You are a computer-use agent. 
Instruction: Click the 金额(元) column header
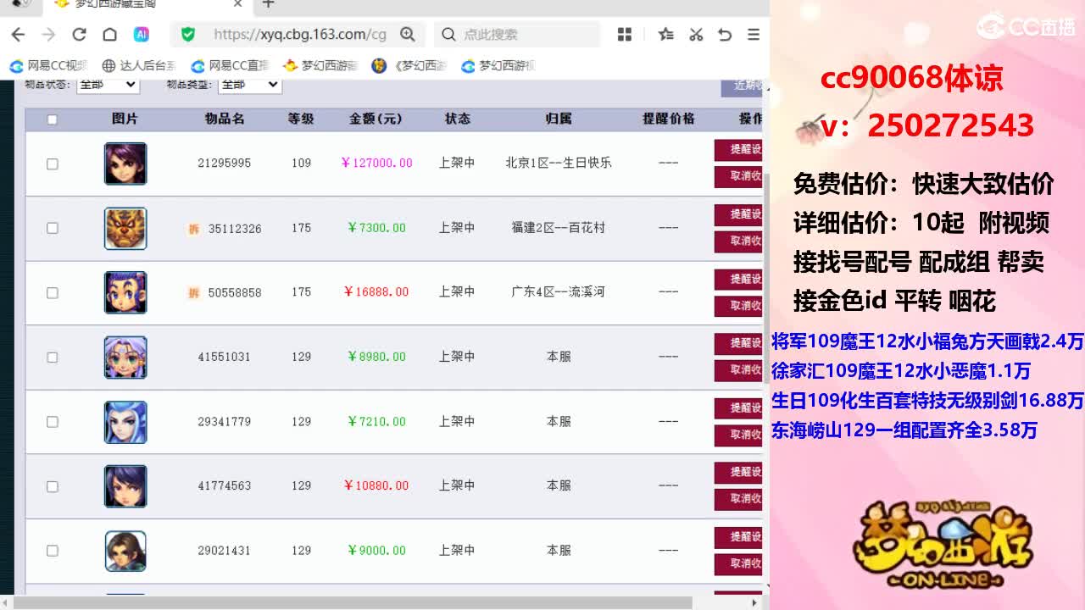coord(376,119)
